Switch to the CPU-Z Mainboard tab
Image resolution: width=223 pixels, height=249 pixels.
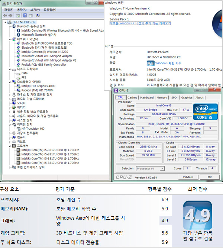(x=147, y=98)
